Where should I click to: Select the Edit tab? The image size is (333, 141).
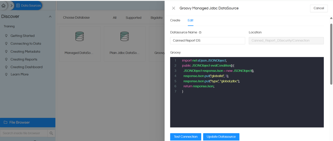191,20
